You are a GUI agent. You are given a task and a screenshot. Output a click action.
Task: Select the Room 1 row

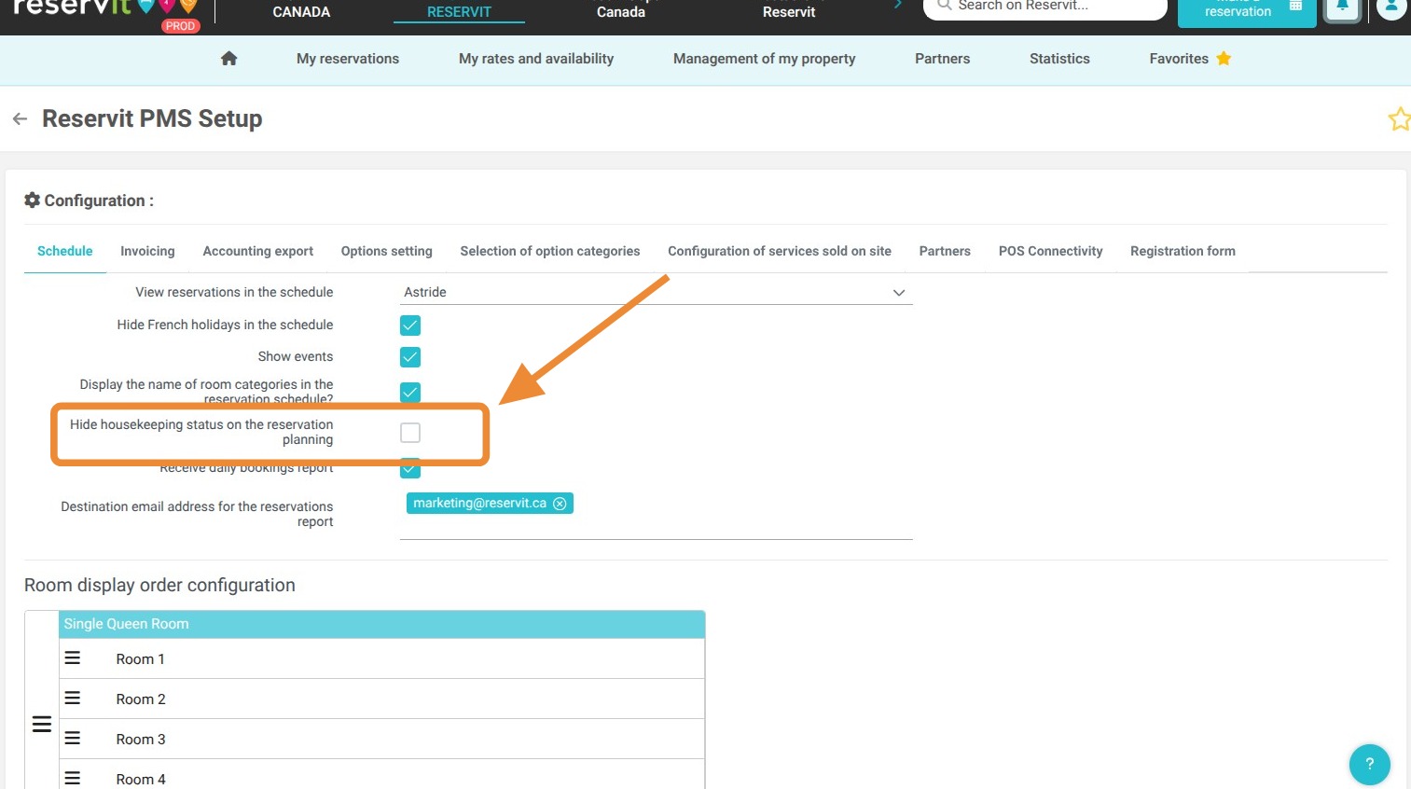click(381, 658)
